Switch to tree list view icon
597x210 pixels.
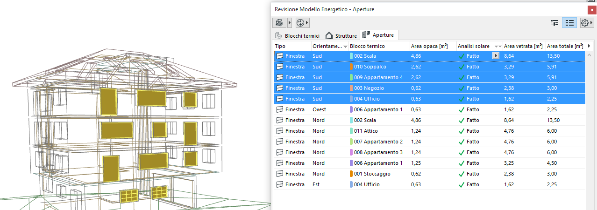(555, 22)
